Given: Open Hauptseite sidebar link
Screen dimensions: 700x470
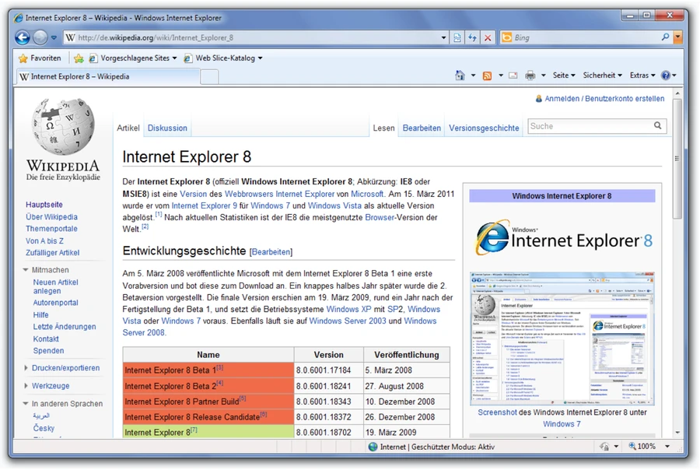Looking at the screenshot, I should pyautogui.click(x=44, y=205).
